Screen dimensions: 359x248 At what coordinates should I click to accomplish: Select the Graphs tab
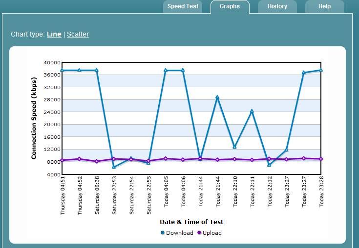(x=230, y=7)
